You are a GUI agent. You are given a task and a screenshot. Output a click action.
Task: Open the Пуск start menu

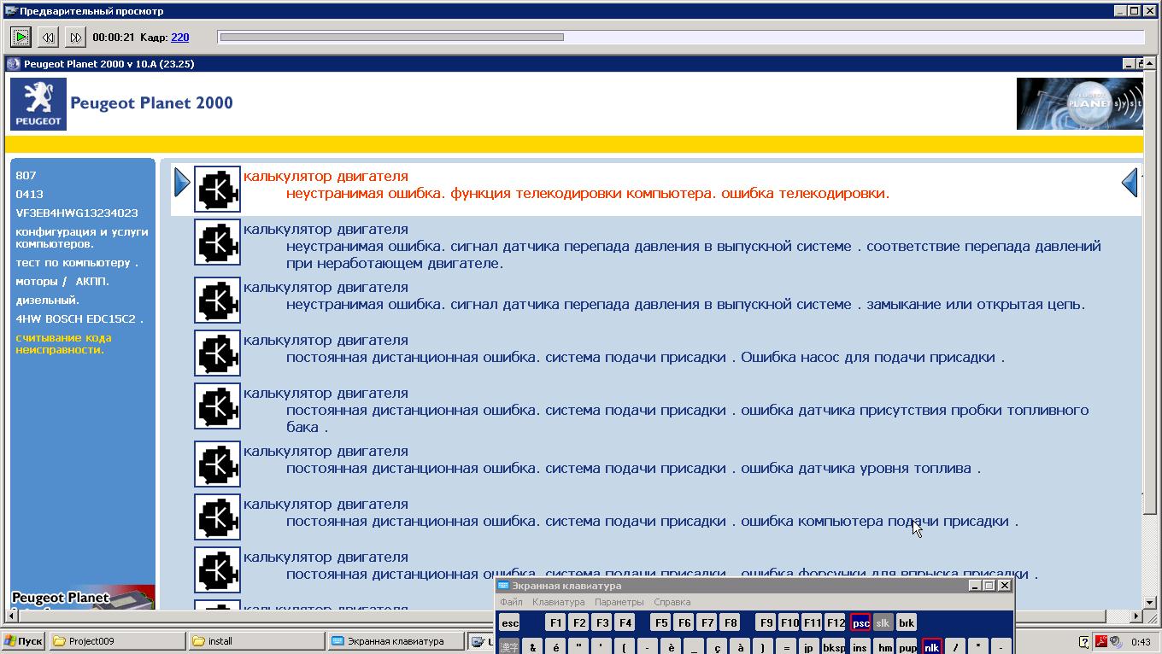tap(23, 641)
